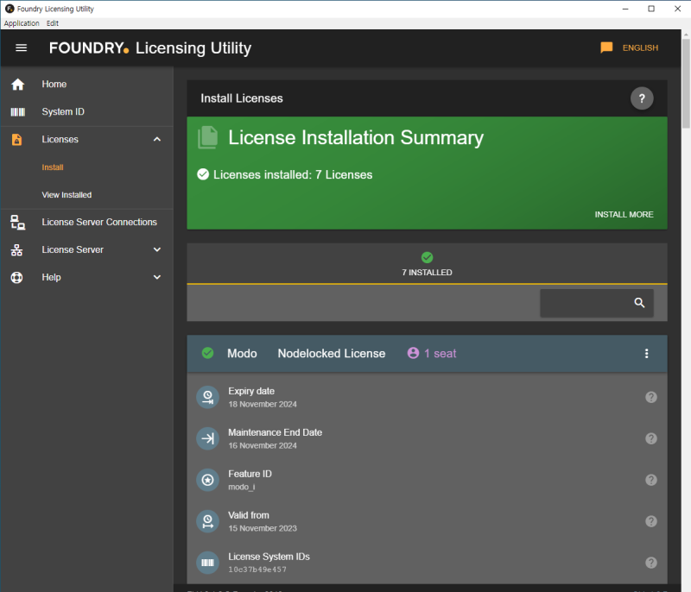Click the Expiry date help icon
The width and height of the screenshot is (691, 592).
tap(651, 397)
